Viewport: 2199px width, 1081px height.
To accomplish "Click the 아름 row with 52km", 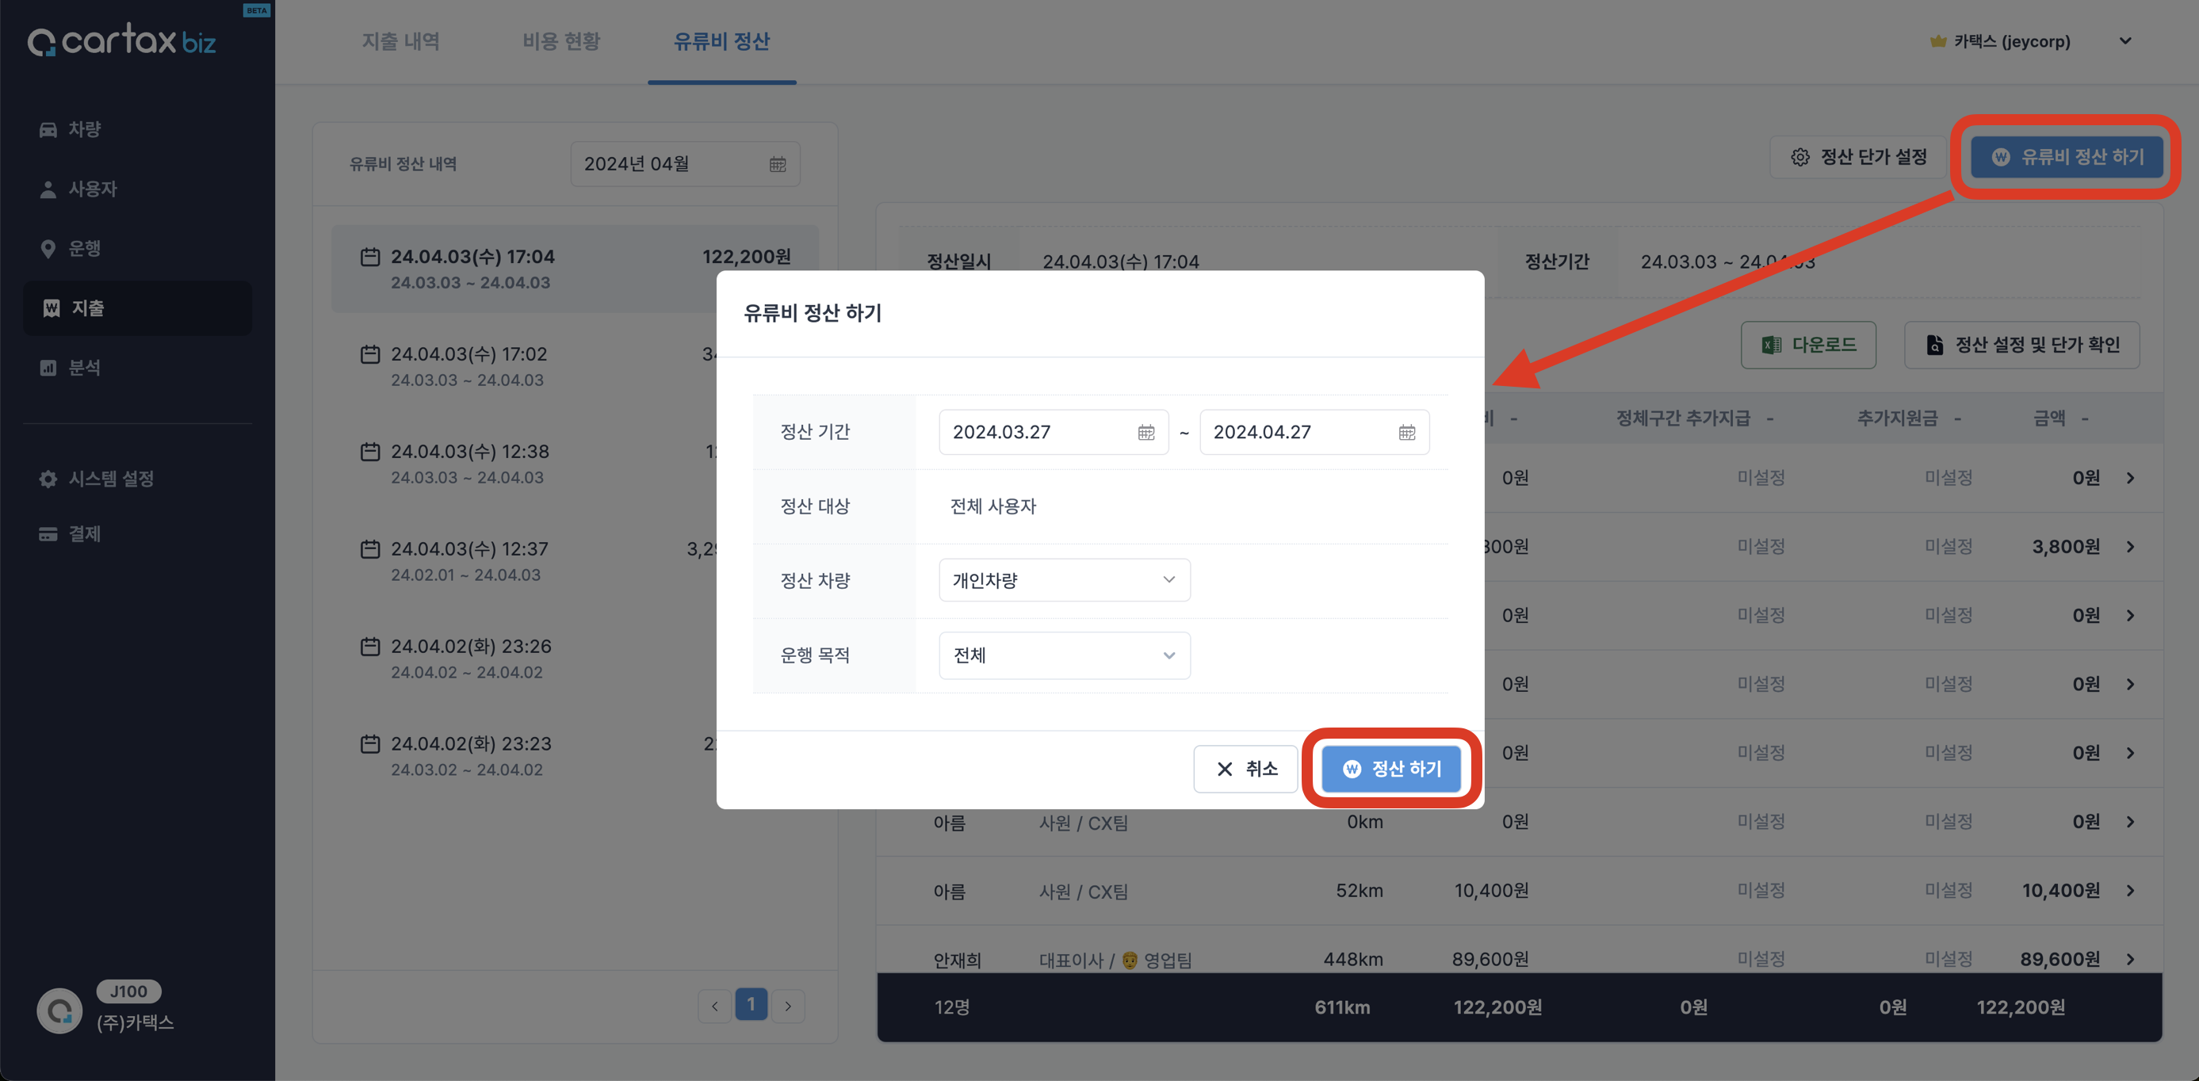I will tap(1520, 891).
